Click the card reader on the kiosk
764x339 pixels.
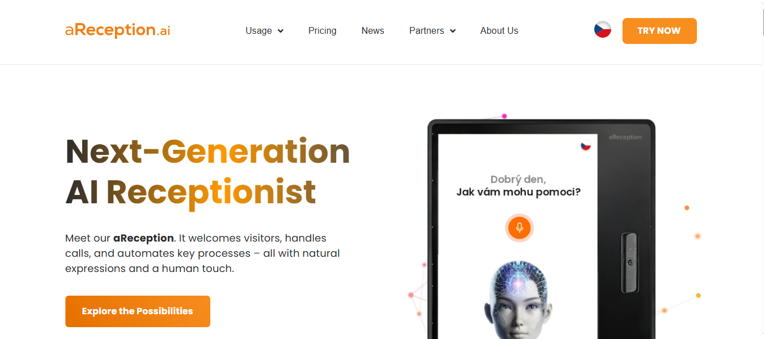tap(630, 263)
